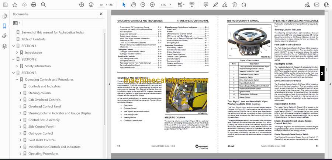332x160 pixels.
Task: Send file by email envelope icon
Action: pyautogui.click(x=317, y=5)
